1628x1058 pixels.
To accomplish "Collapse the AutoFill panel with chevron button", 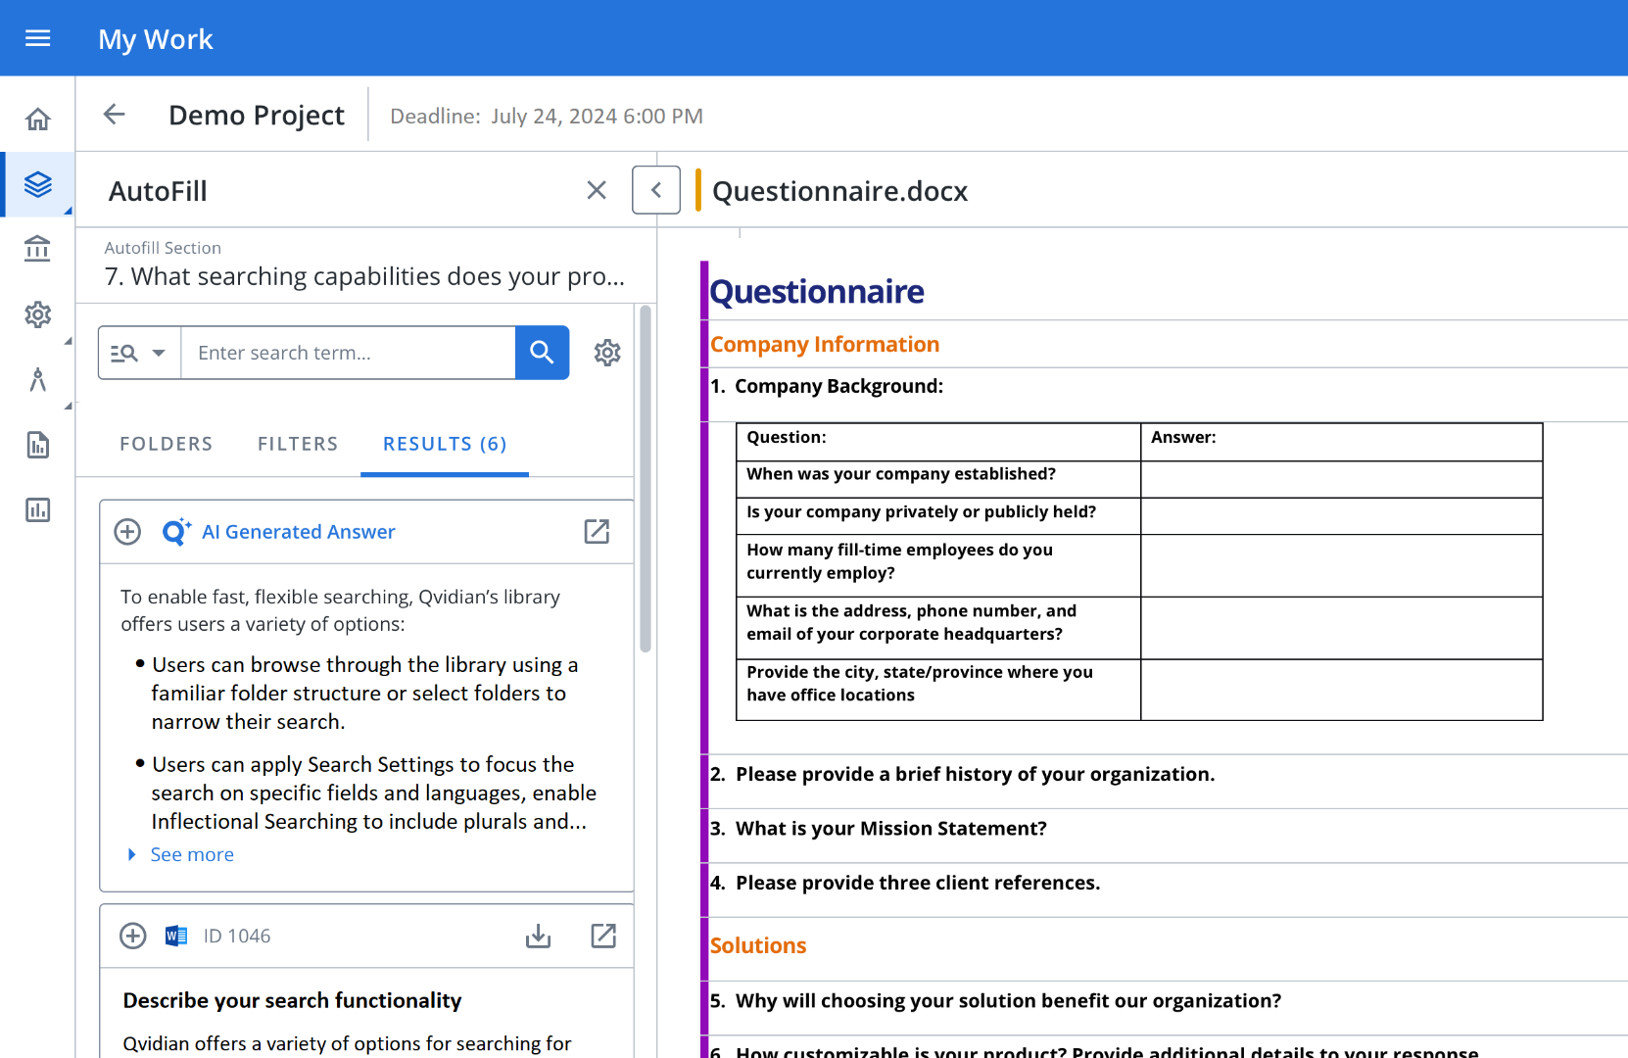I will (x=656, y=190).
